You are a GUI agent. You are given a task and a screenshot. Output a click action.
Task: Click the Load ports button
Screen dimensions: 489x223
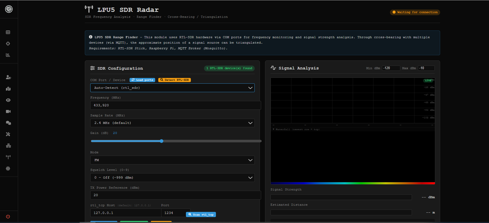click(x=142, y=80)
